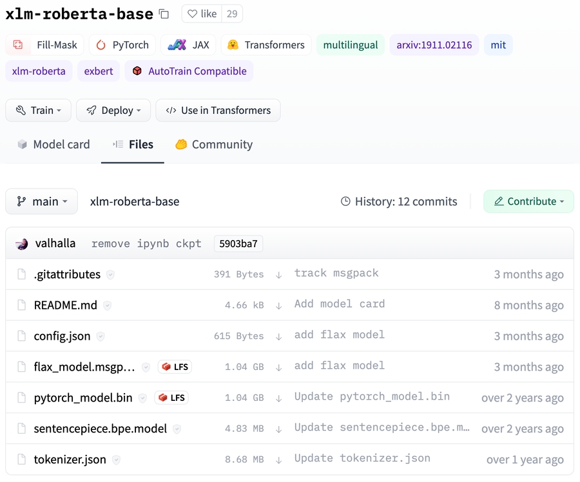Download the config.json file arrow
This screenshot has height=482, width=580.
click(x=278, y=337)
